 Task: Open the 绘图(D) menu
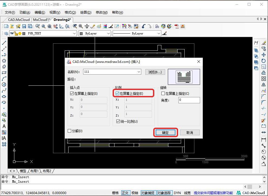pos(86,12)
